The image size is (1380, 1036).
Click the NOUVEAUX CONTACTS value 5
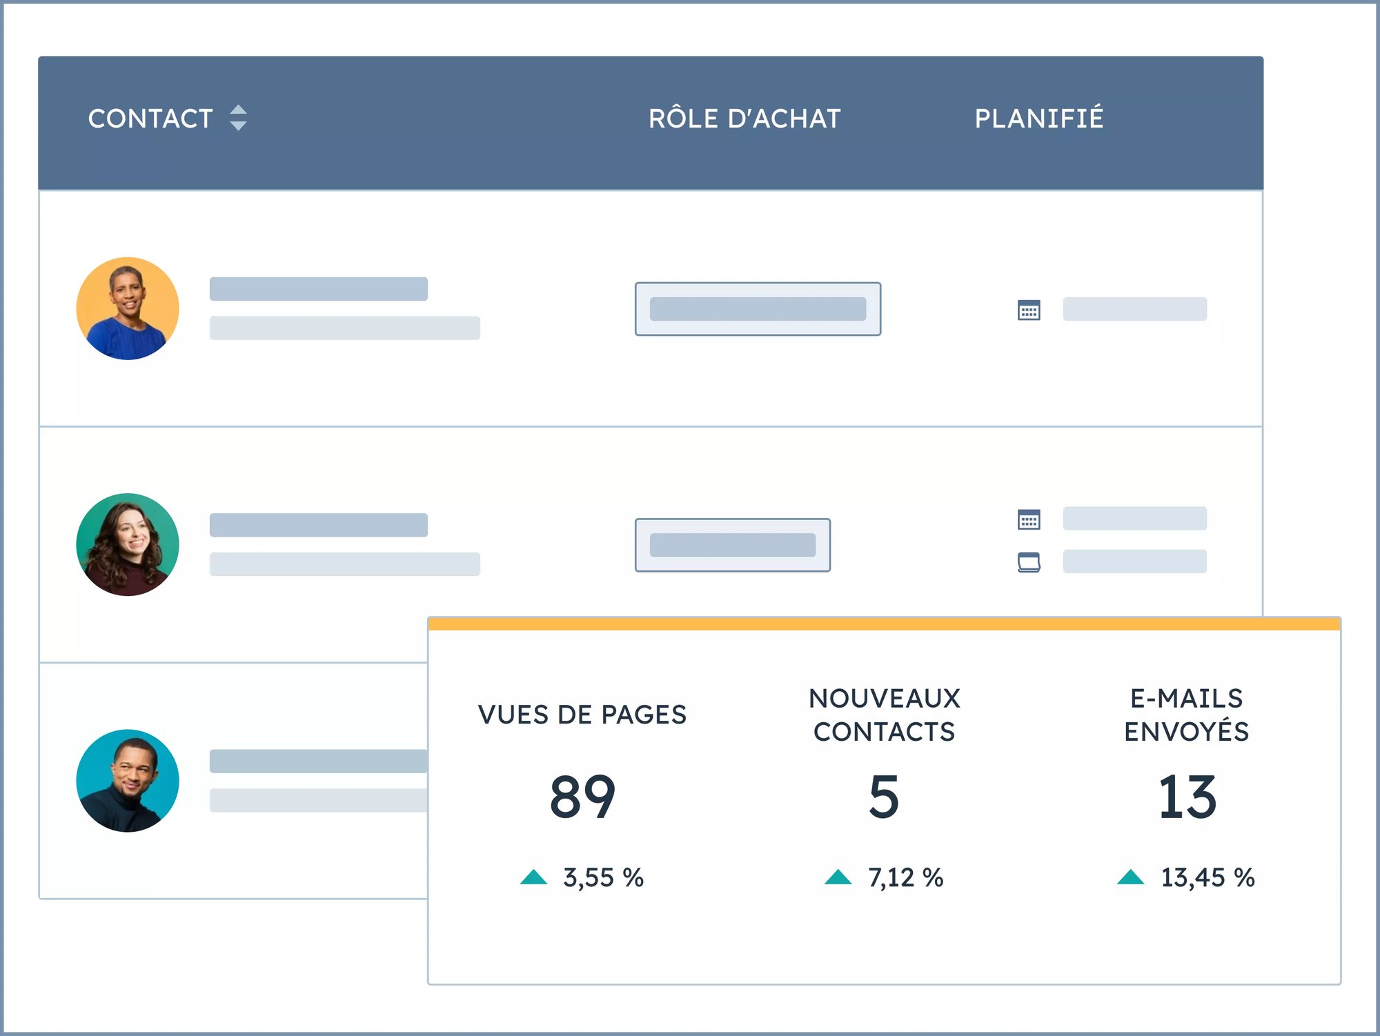pyautogui.click(x=884, y=797)
